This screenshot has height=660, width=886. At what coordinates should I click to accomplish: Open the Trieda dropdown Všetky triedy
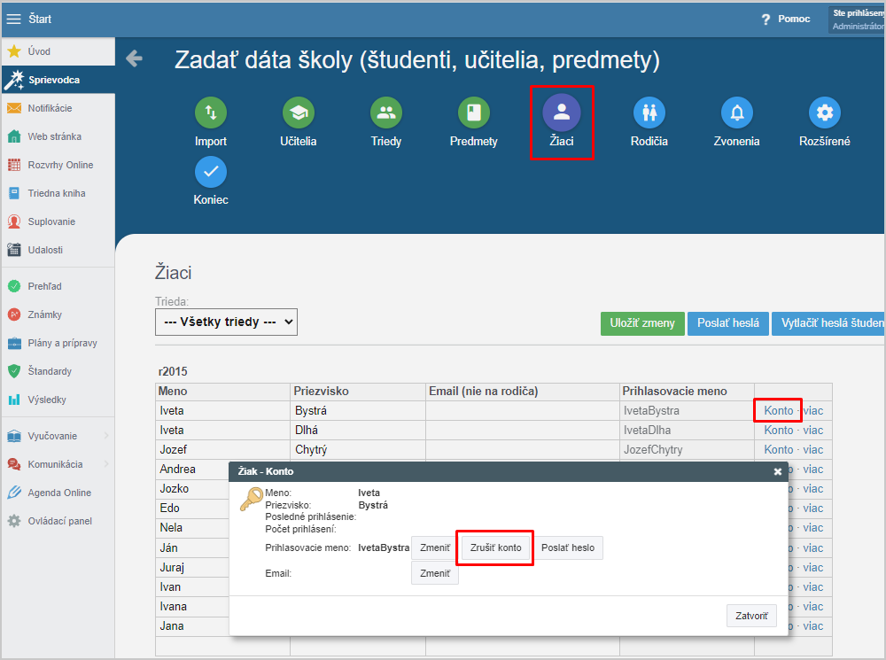coord(226,322)
